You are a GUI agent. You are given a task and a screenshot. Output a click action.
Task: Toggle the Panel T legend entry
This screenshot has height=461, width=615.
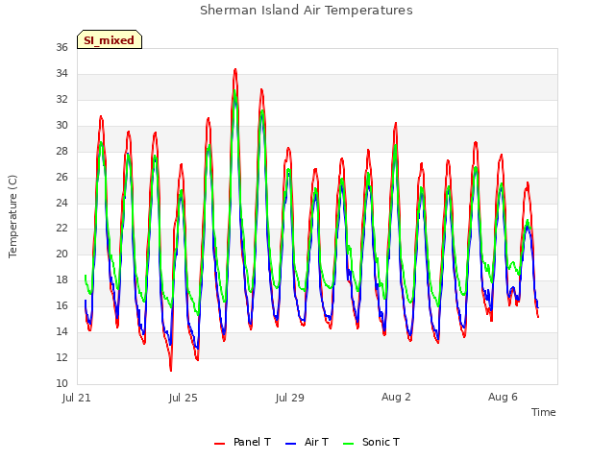click(x=242, y=442)
